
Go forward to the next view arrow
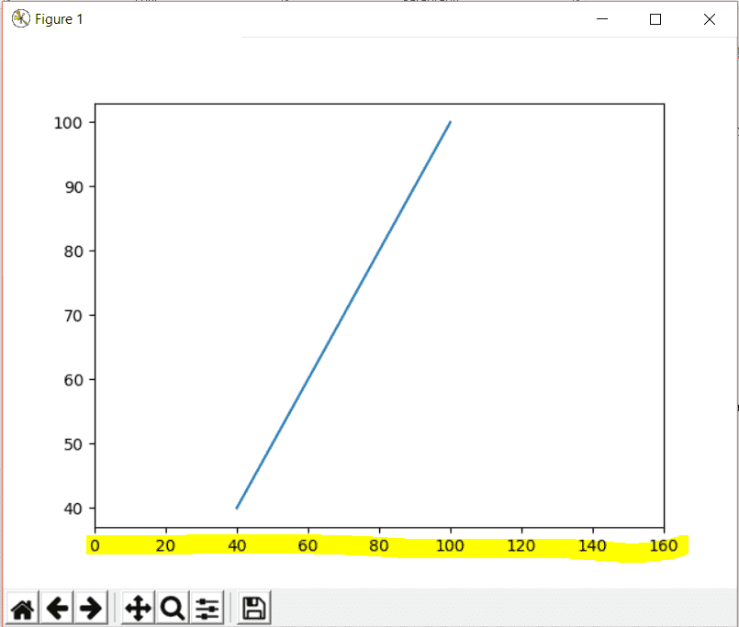[91, 608]
